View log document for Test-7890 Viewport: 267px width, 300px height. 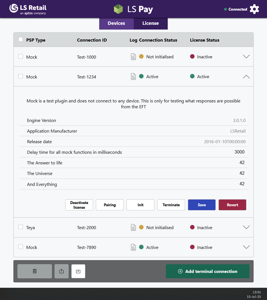click(133, 247)
